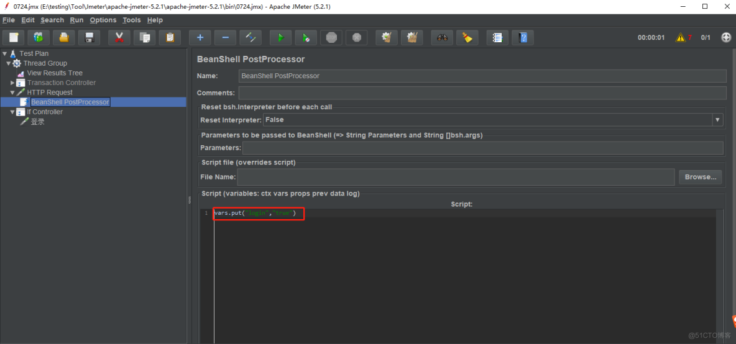The height and width of the screenshot is (344, 736).
Task: Click the remote engines globe icon
Action: pos(725,37)
